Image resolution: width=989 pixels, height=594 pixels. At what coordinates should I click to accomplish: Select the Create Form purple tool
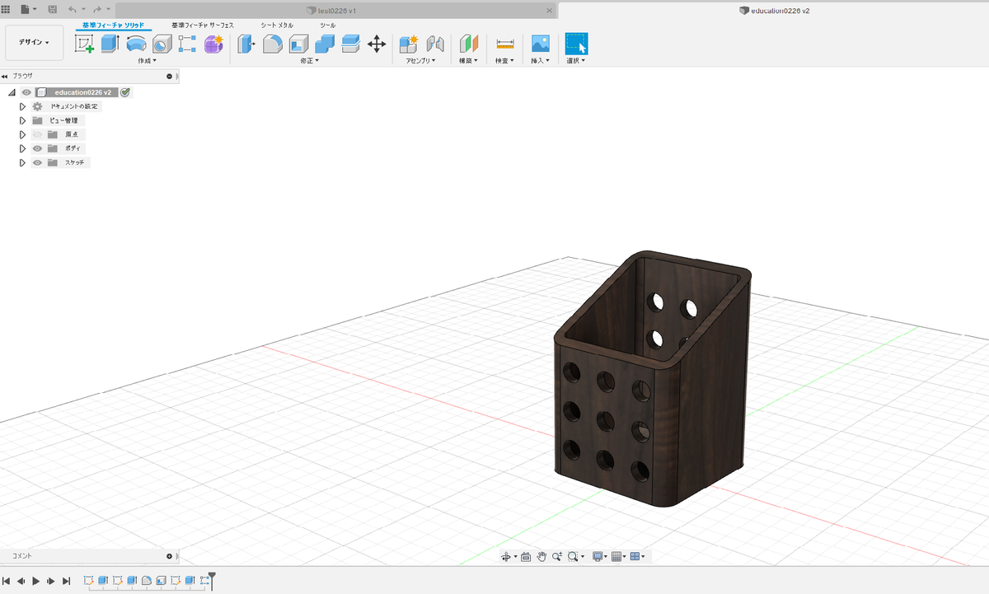point(213,44)
